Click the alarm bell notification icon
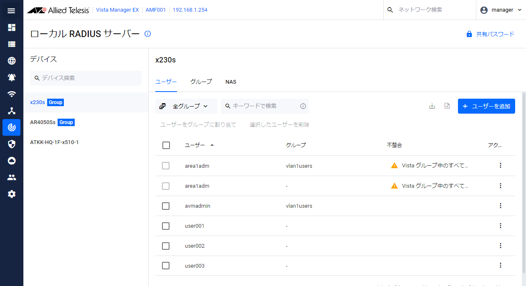 (12, 77)
